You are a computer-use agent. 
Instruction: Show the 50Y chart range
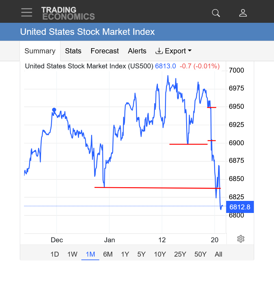click(x=200, y=254)
